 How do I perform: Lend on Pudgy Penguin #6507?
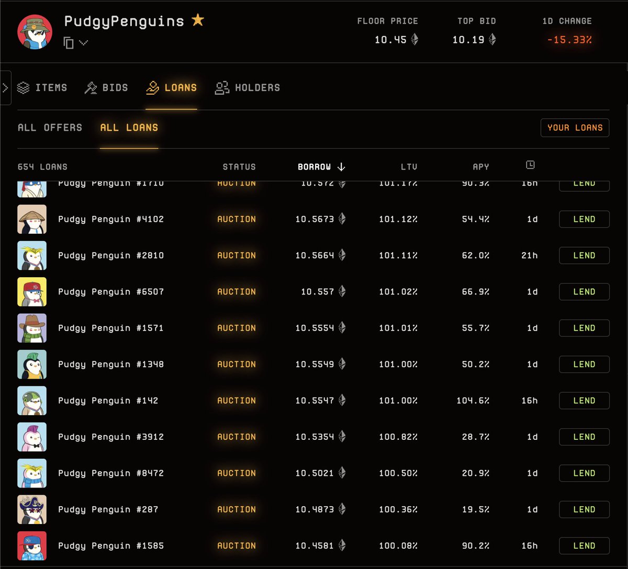click(584, 292)
